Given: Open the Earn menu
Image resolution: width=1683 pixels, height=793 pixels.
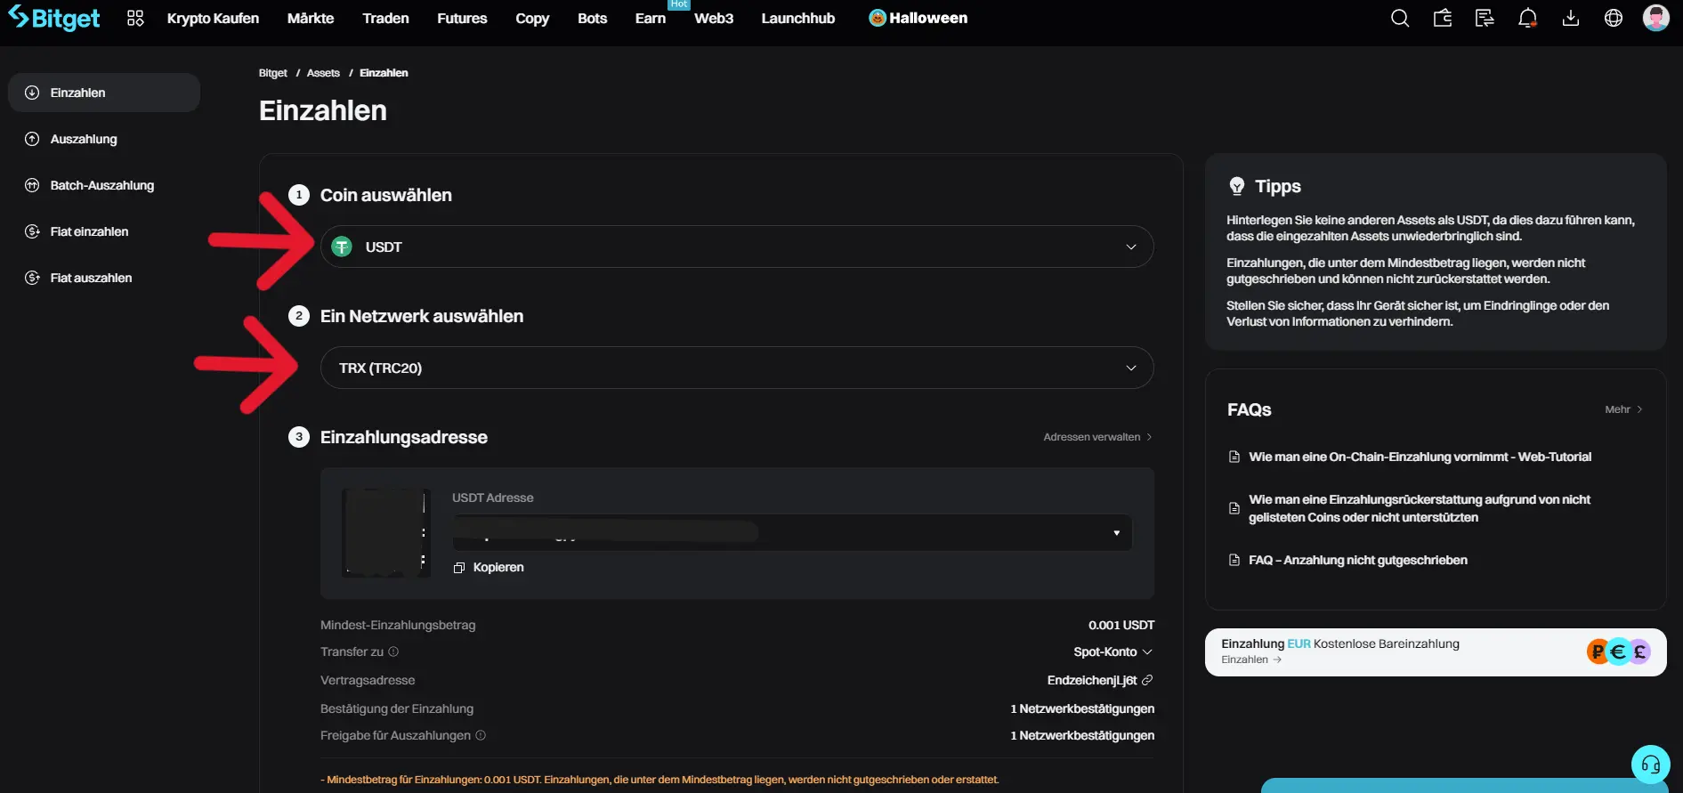Looking at the screenshot, I should (651, 18).
